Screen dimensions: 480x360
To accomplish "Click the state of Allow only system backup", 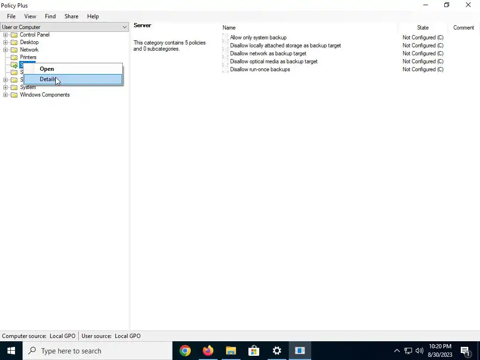I will [x=423, y=37].
